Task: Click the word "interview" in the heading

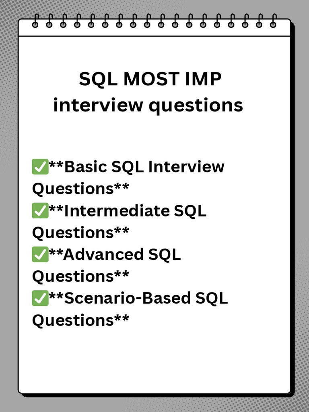Action: pyautogui.click(x=98, y=105)
